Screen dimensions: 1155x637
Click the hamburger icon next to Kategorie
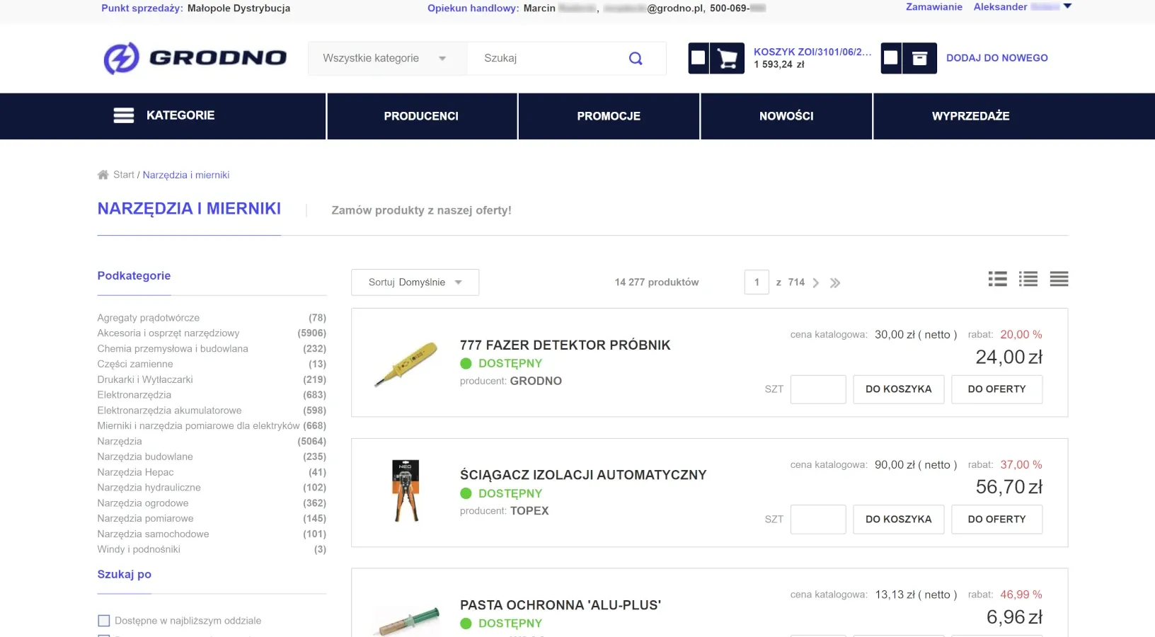[124, 115]
